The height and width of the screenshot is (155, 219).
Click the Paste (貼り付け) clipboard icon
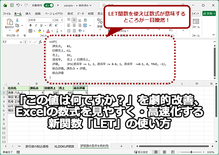point(10,22)
